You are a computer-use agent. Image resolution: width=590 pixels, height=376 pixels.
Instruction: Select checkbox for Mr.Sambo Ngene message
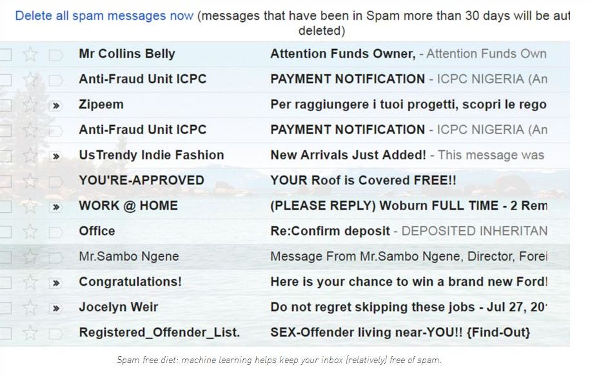point(5,257)
